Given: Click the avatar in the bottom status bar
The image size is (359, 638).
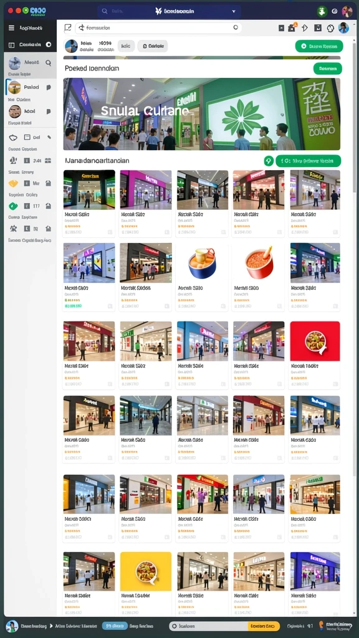Looking at the screenshot, I should pyautogui.click(x=12, y=626).
